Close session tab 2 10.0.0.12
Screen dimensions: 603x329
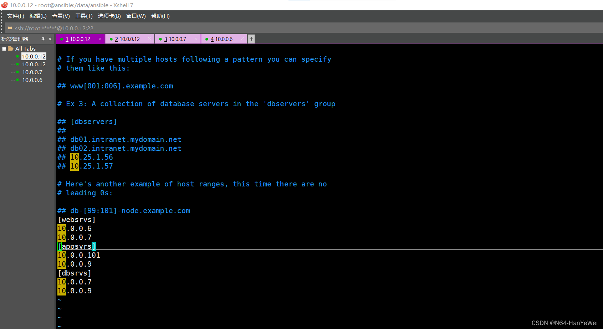(x=149, y=39)
